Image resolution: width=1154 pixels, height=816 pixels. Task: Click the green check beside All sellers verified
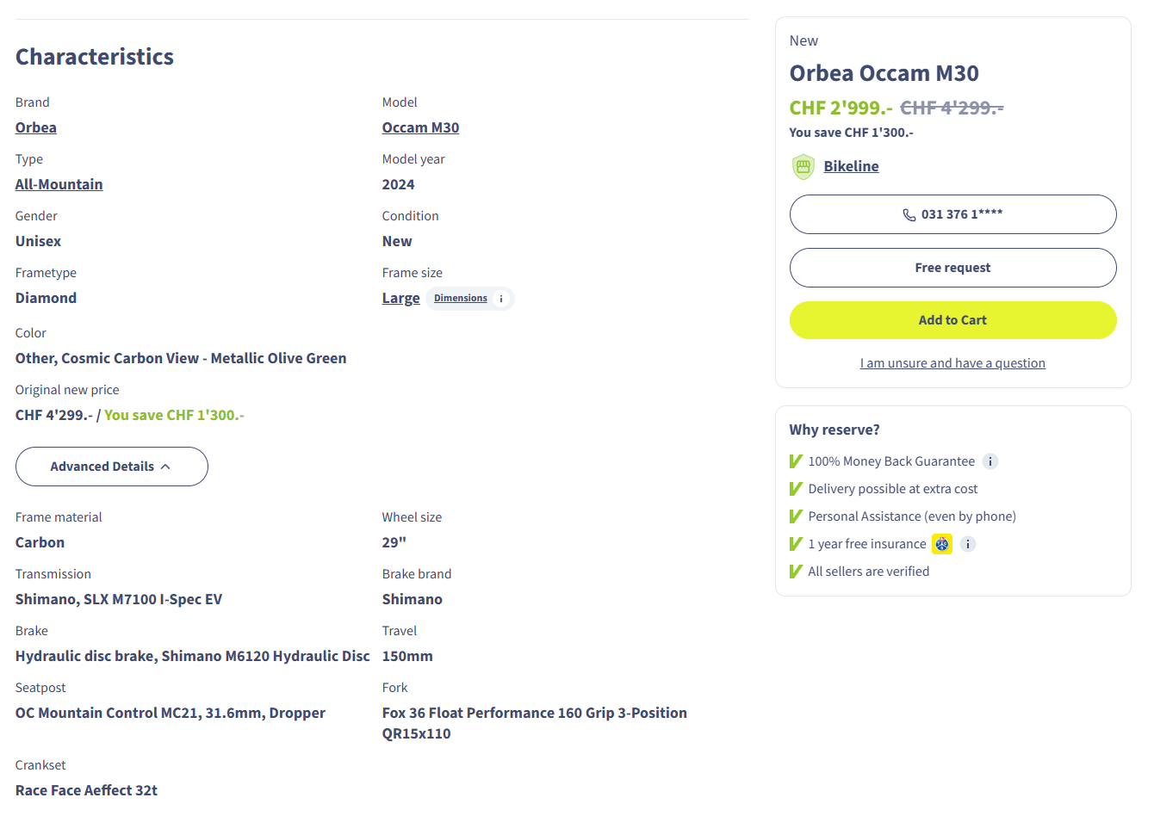pos(796,572)
